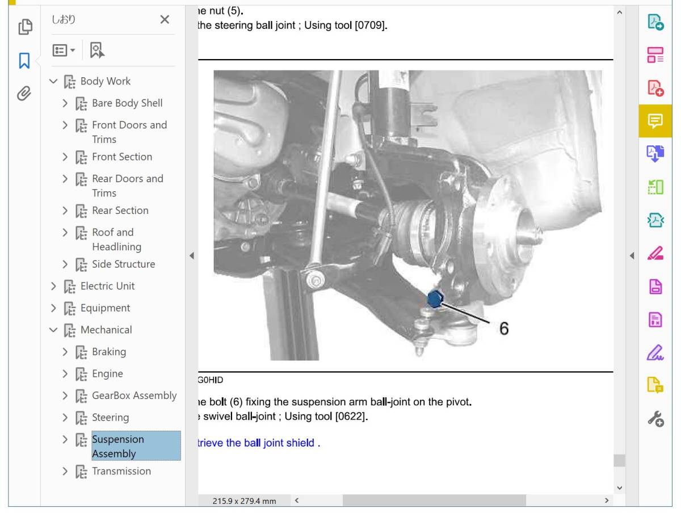This screenshot has width=681, height=513.
Task: Open the Send for Comments tool
Action: pyautogui.click(x=655, y=385)
